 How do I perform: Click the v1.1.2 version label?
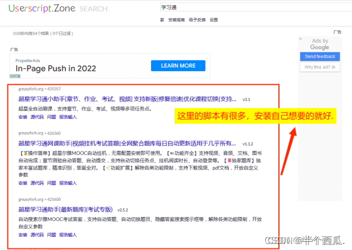[x=248, y=144]
